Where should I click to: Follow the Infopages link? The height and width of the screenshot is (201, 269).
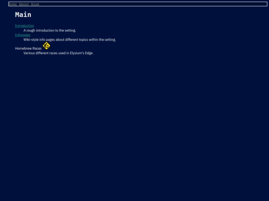[22, 35]
